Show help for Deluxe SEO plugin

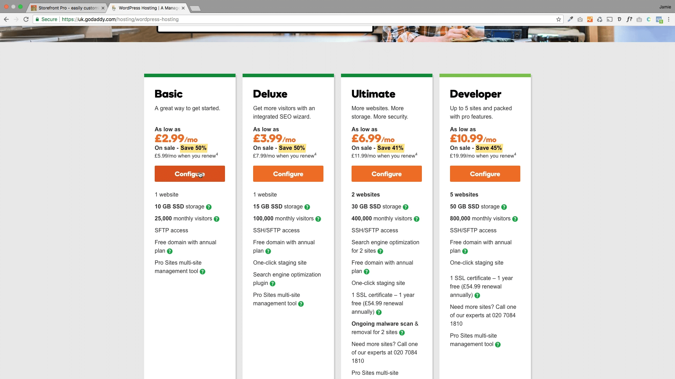272,284
